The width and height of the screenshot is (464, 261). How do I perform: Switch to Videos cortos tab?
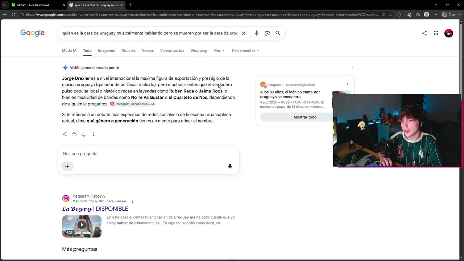(x=172, y=50)
